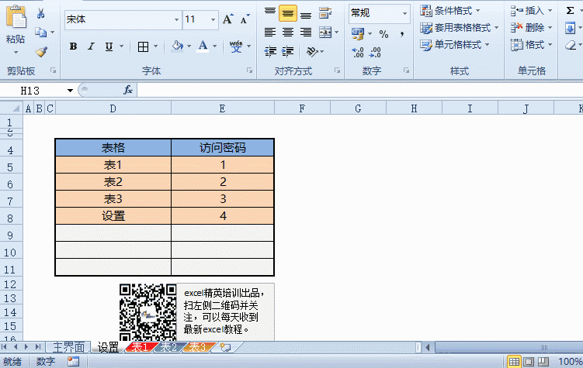Open borders dropdown arrow
Image resolution: width=583 pixels, height=368 pixels.
[x=156, y=46]
